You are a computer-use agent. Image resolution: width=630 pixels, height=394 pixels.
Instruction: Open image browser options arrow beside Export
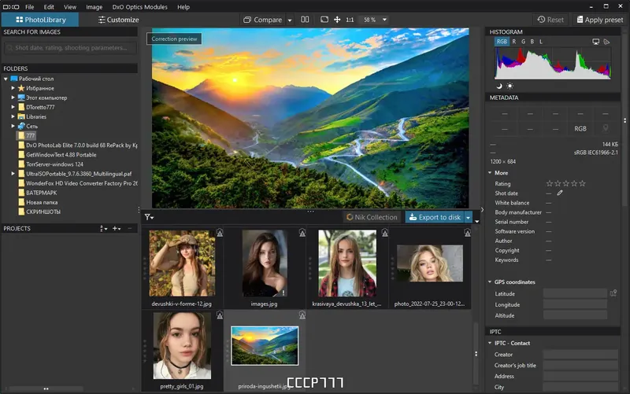pos(477,222)
